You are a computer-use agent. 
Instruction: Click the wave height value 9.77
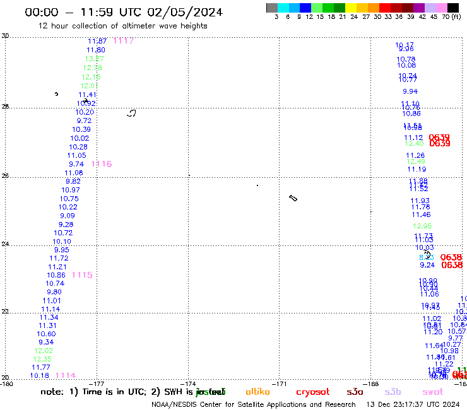click(x=456, y=338)
